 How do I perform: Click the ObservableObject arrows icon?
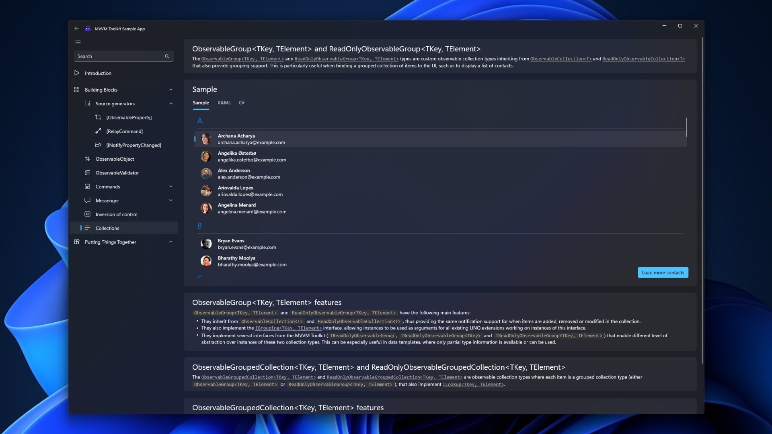(x=87, y=159)
